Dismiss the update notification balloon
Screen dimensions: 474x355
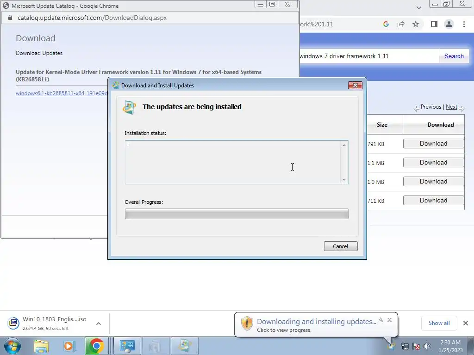coord(389,320)
